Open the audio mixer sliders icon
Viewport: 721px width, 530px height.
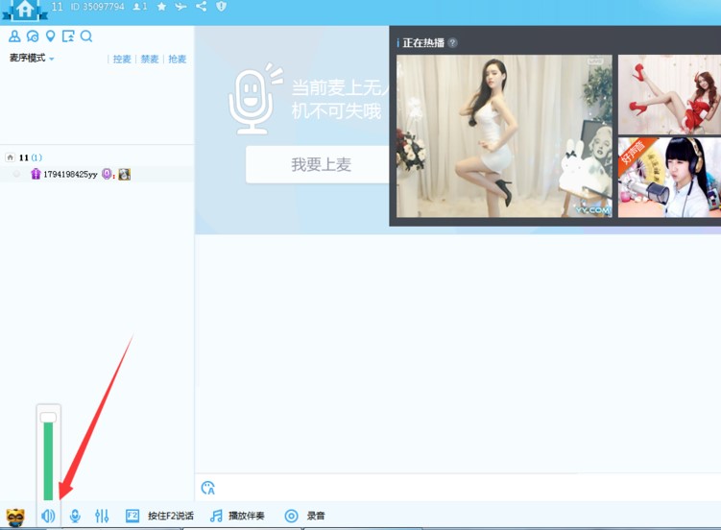pos(102,516)
